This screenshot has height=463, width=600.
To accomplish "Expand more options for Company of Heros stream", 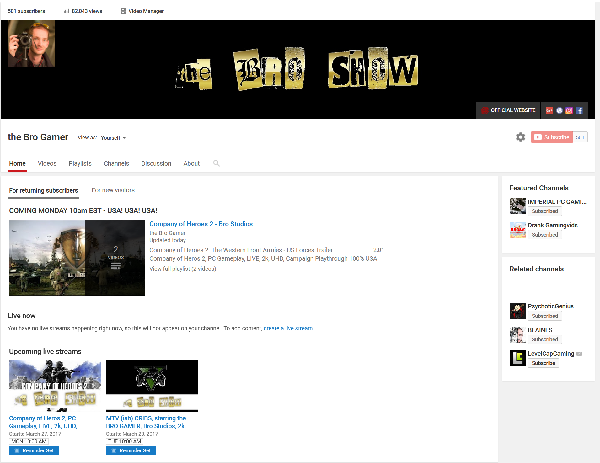I will coord(98,427).
